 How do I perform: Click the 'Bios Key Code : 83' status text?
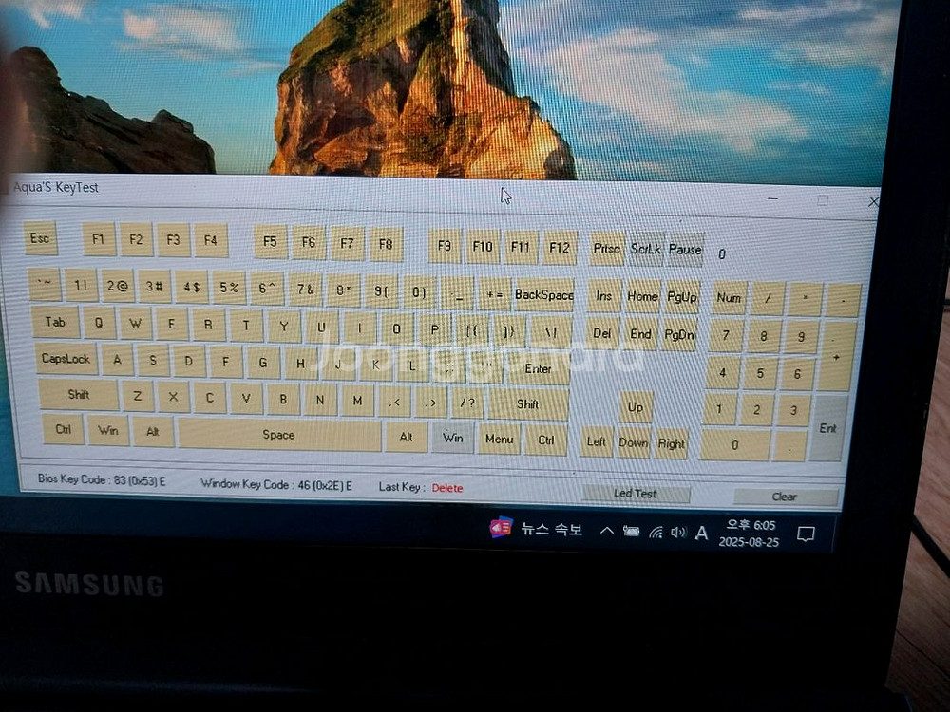click(102, 480)
